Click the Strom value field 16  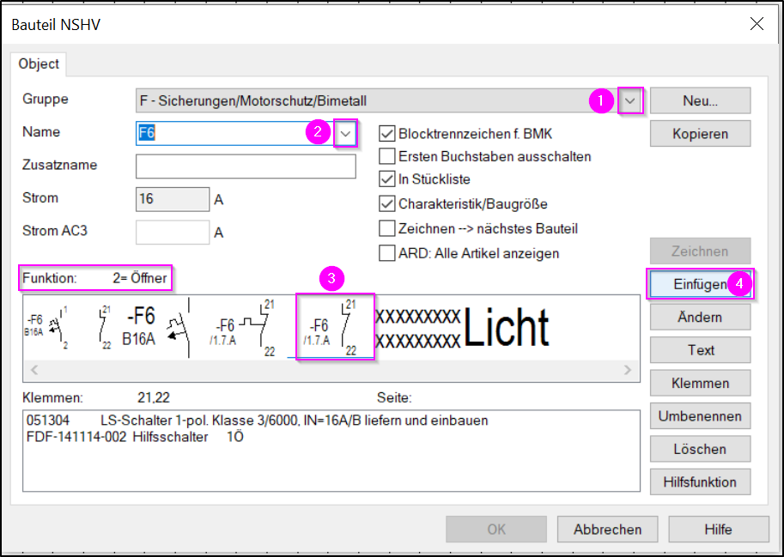173,199
